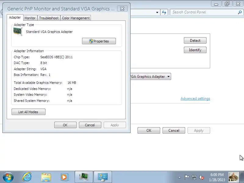The width and height of the screenshot is (244, 183).
Task: Minimize the Control Panel window
Action: tap(216, 4)
